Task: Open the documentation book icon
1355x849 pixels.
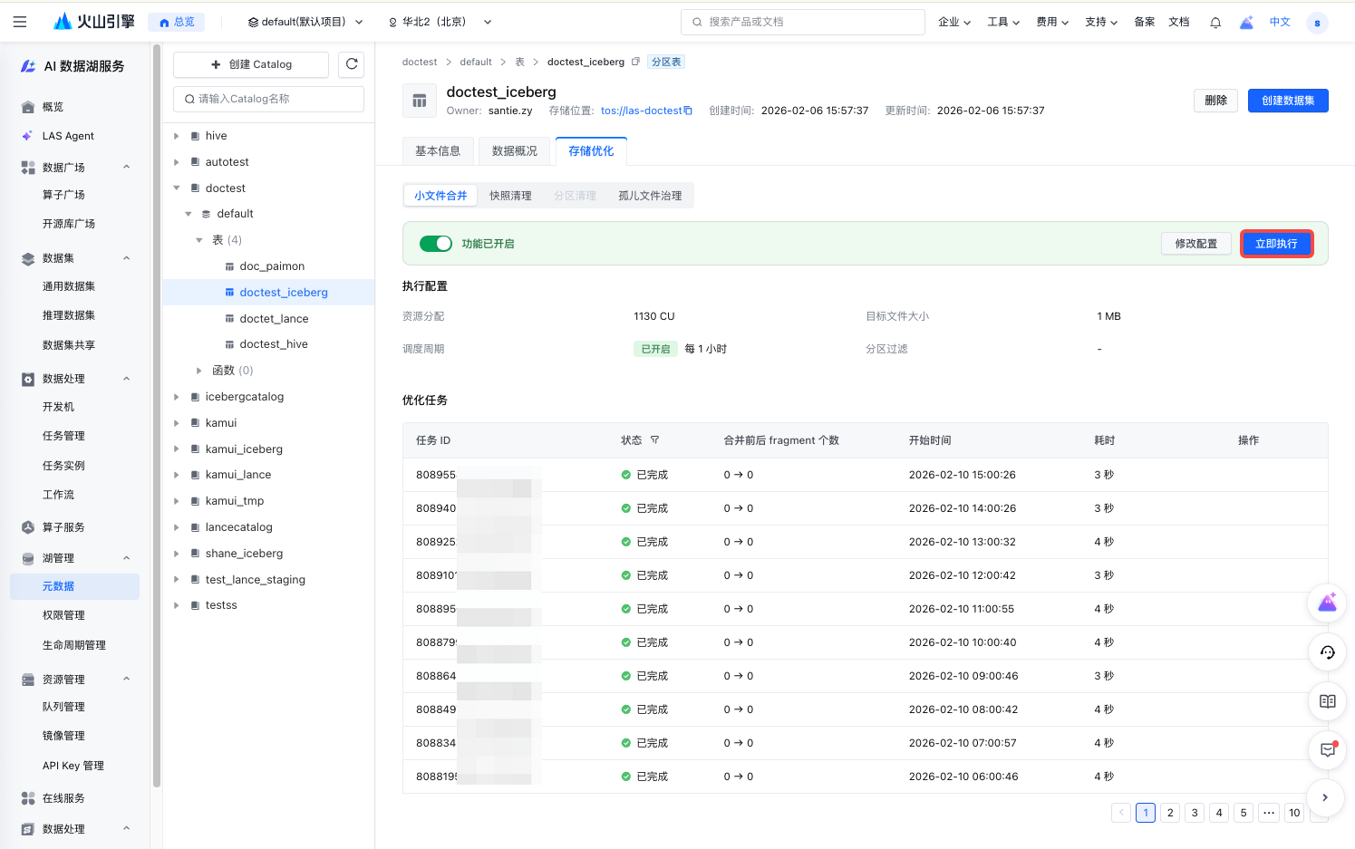Action: pos(1327,701)
